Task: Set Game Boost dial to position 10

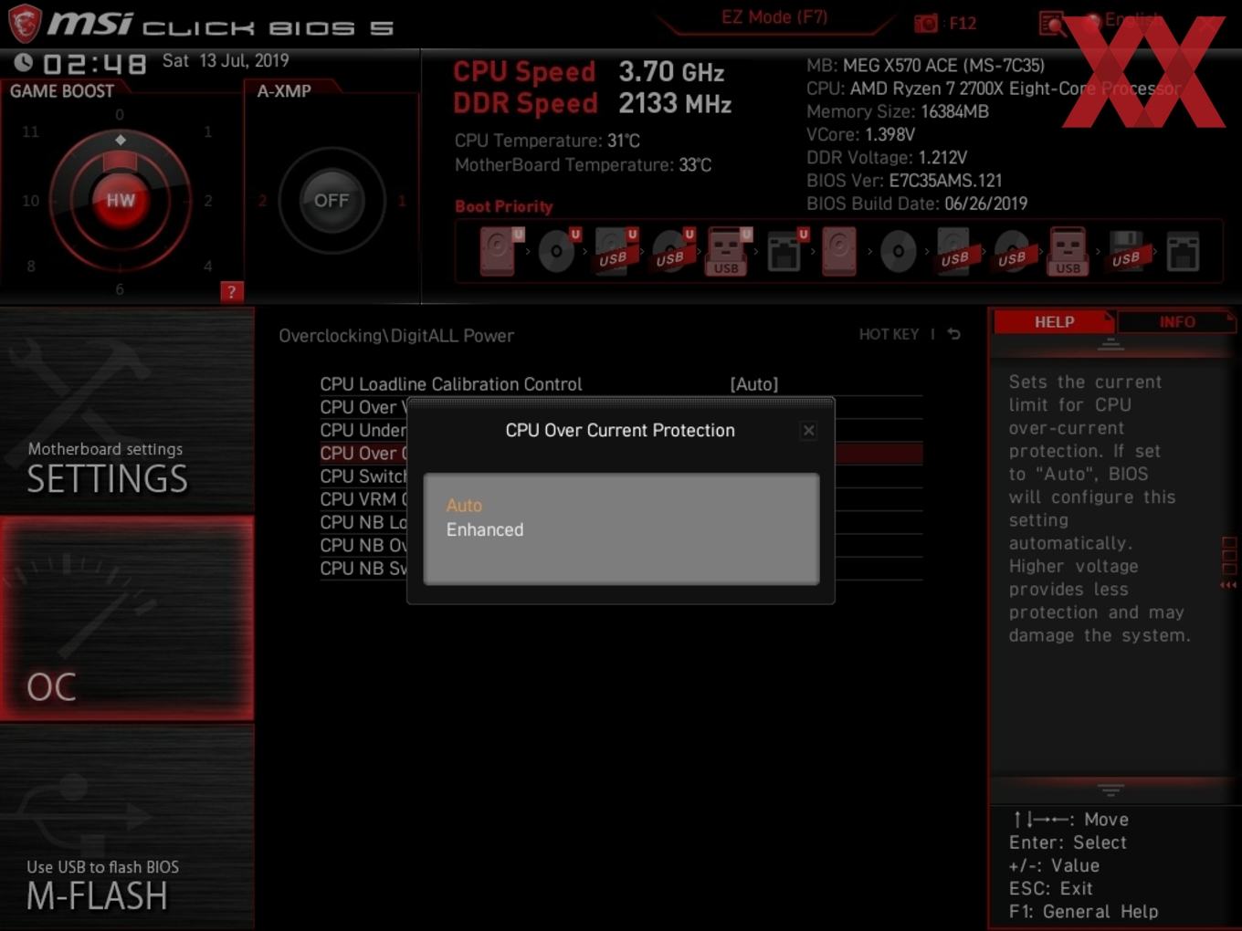Action: click(x=30, y=201)
